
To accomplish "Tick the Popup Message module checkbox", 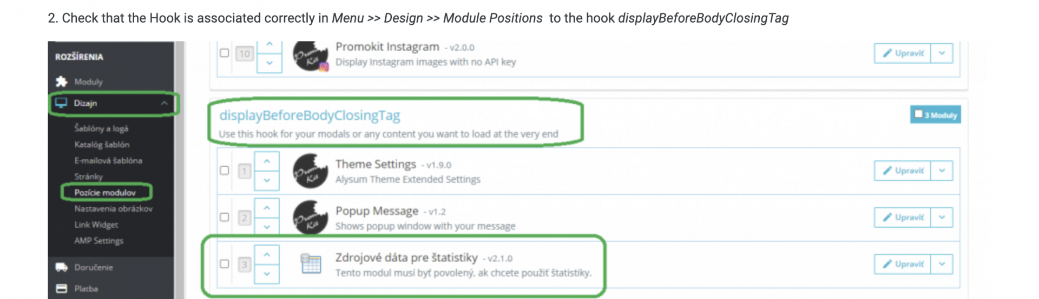I will 224,217.
